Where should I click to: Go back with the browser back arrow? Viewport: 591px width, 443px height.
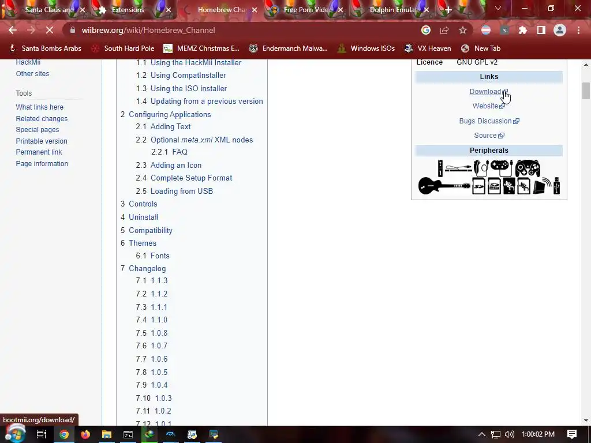13,30
